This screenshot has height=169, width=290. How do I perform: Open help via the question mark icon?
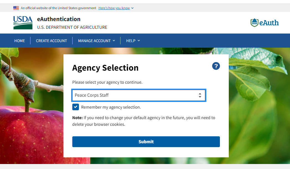(x=216, y=66)
